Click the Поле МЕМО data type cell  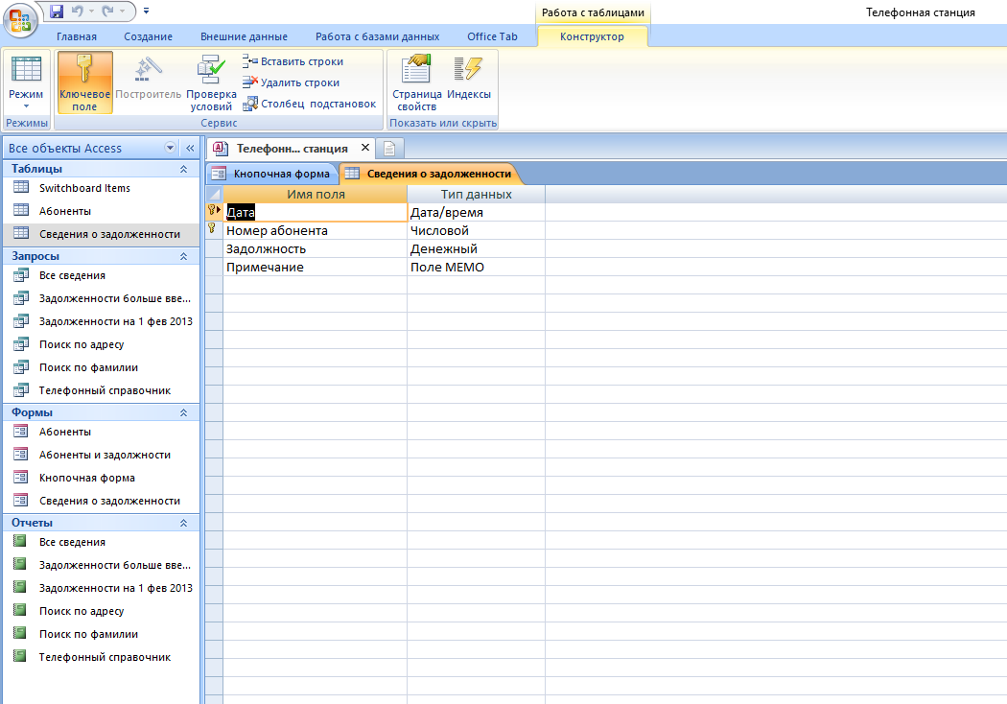click(x=476, y=268)
